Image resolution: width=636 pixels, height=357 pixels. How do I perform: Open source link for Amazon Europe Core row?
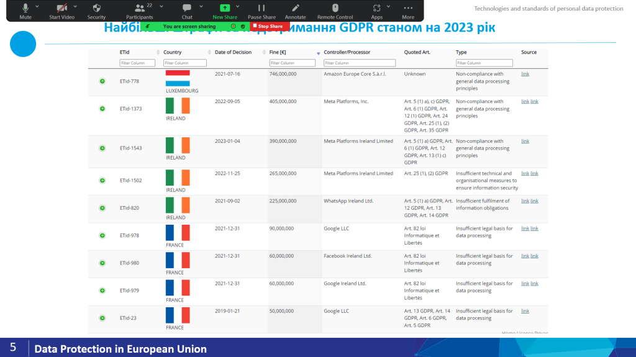[x=525, y=74]
